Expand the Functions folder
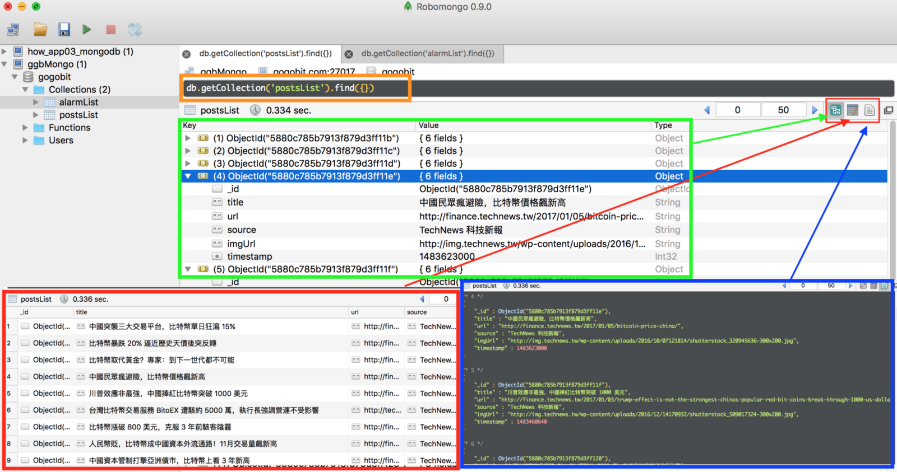The width and height of the screenshot is (897, 472). [25, 128]
